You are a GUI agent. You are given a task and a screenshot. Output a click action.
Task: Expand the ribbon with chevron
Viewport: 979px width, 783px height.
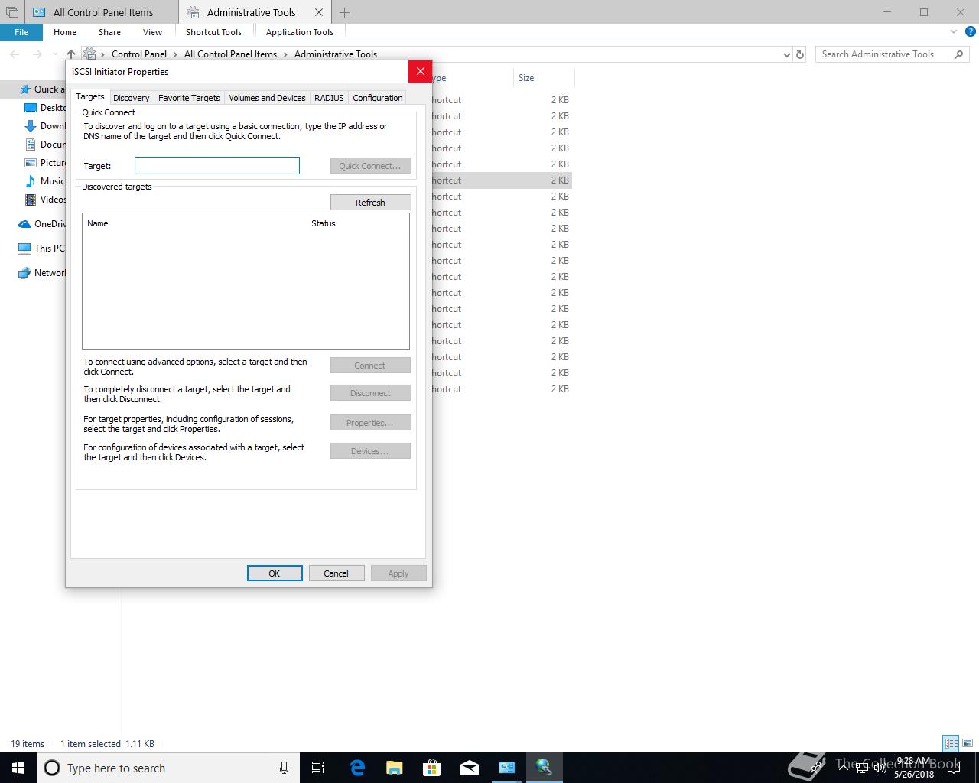(x=954, y=32)
